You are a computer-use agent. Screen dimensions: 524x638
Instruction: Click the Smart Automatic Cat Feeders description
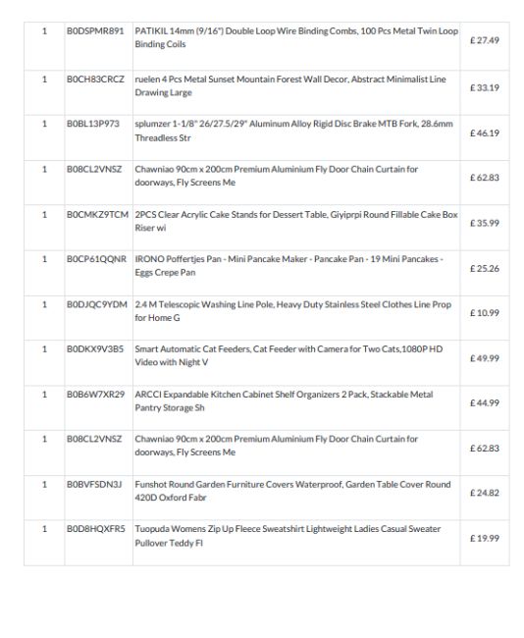tap(288, 355)
